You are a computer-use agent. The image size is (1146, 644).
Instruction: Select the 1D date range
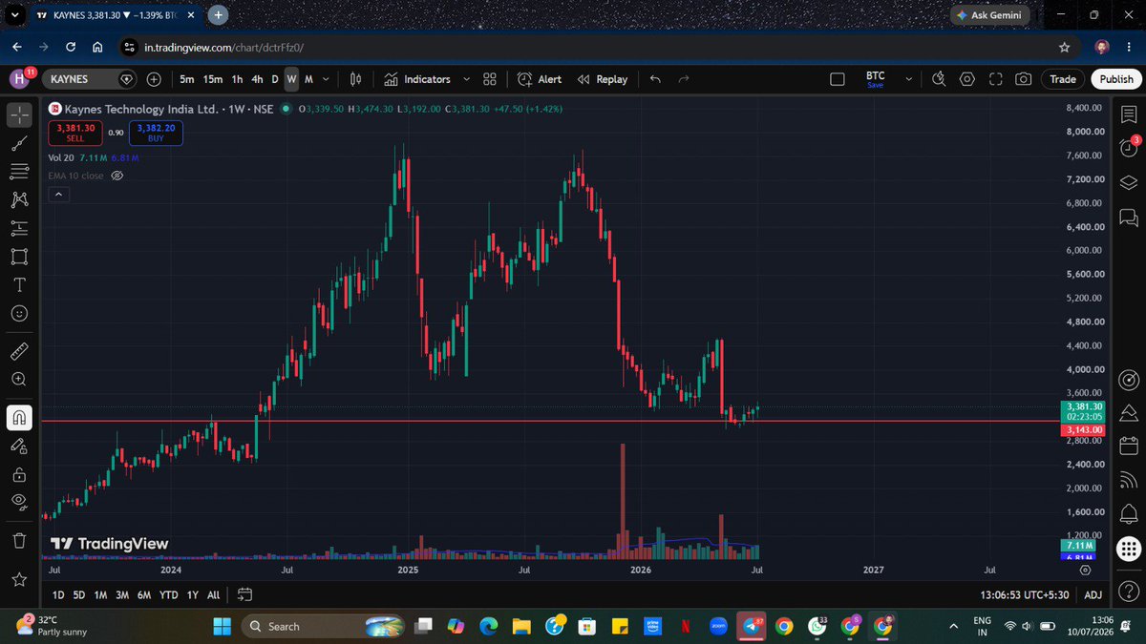click(58, 595)
